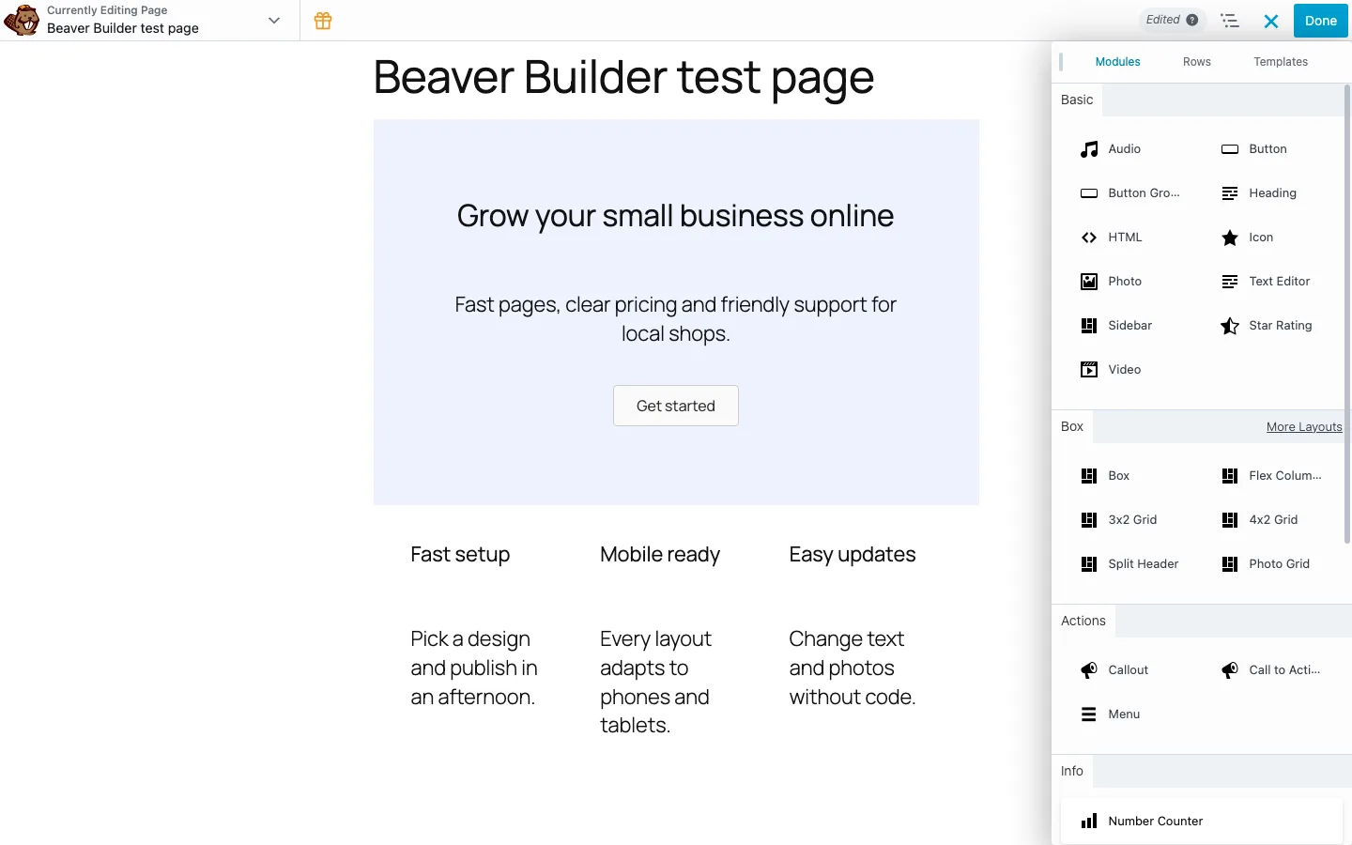Image resolution: width=1352 pixels, height=845 pixels.
Task: Pick the Sidebar module icon
Action: [x=1089, y=326]
